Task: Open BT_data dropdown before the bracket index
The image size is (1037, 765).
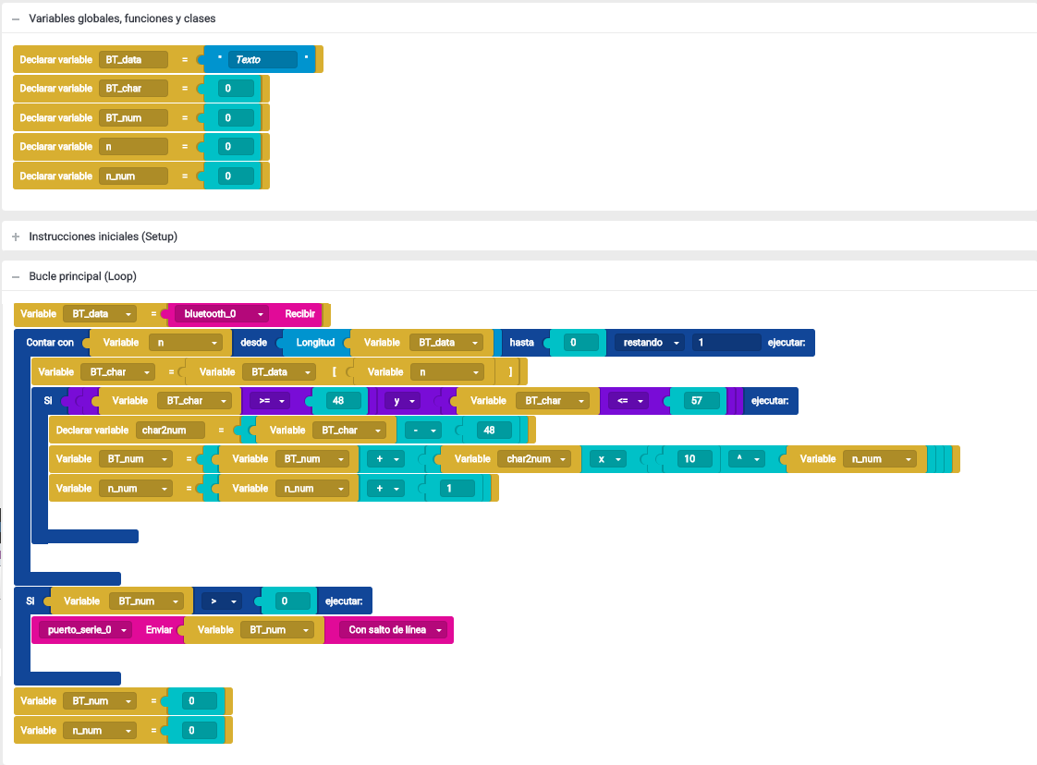Action: point(278,372)
